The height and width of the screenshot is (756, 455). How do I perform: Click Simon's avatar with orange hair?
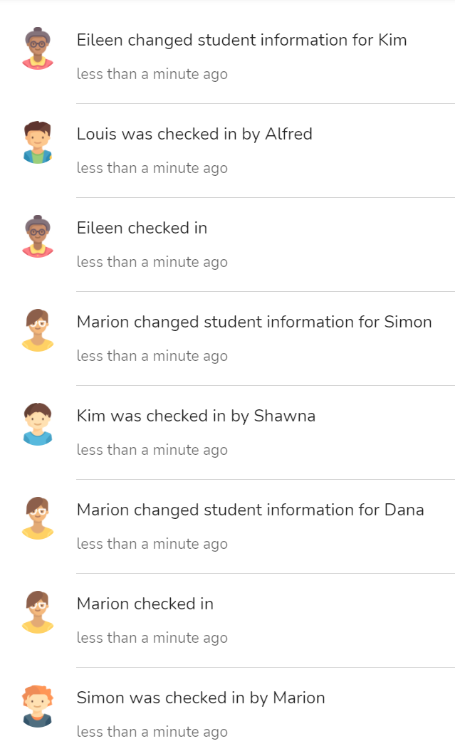38,706
